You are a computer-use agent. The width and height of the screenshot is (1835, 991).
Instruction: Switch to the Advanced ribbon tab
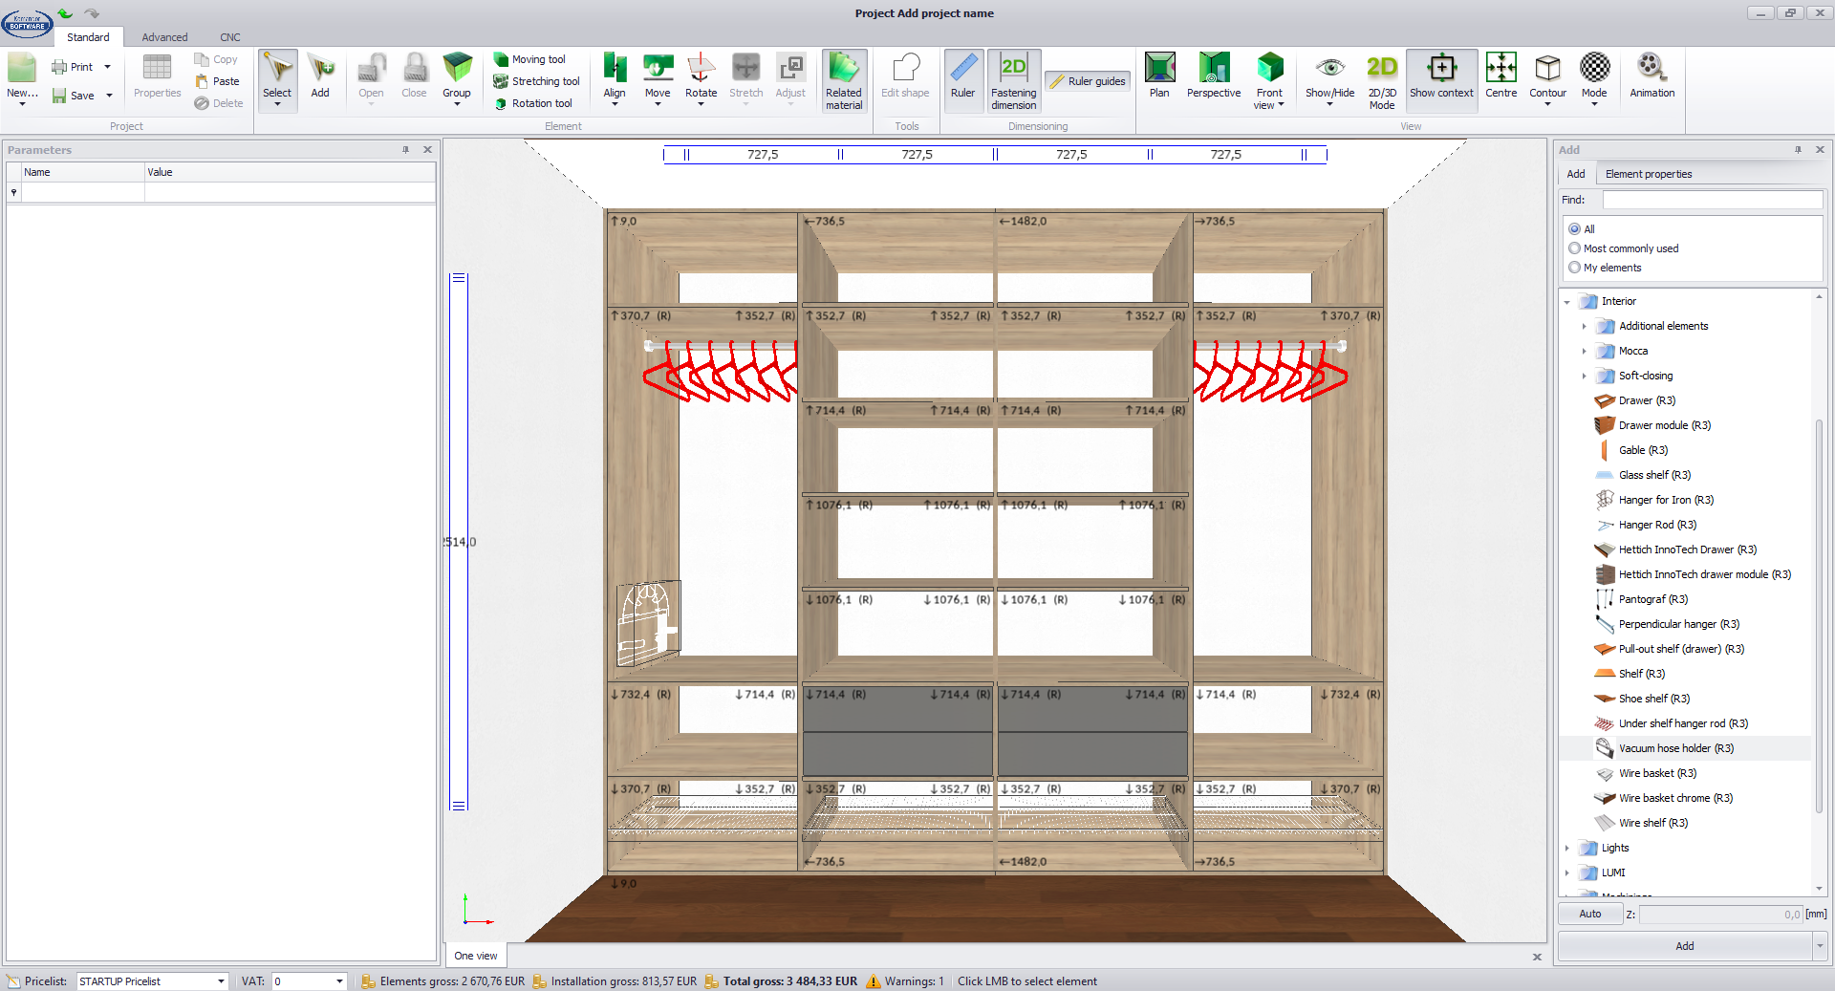click(x=164, y=37)
